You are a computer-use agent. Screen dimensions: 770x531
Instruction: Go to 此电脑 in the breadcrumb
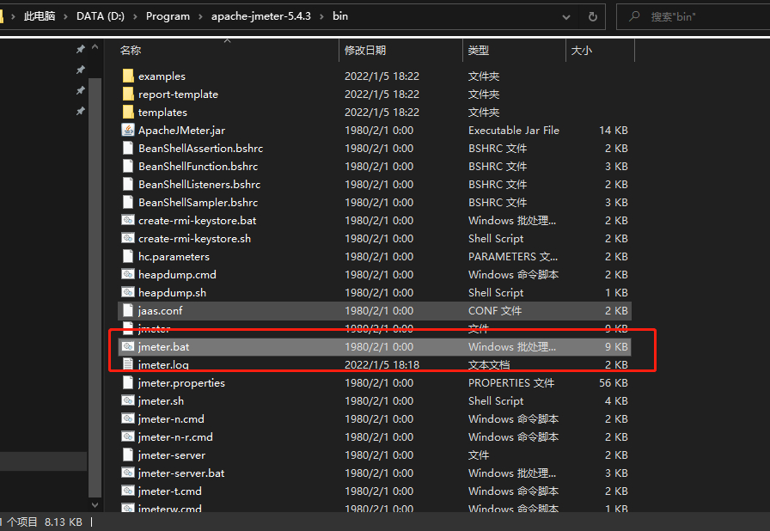[x=40, y=16]
